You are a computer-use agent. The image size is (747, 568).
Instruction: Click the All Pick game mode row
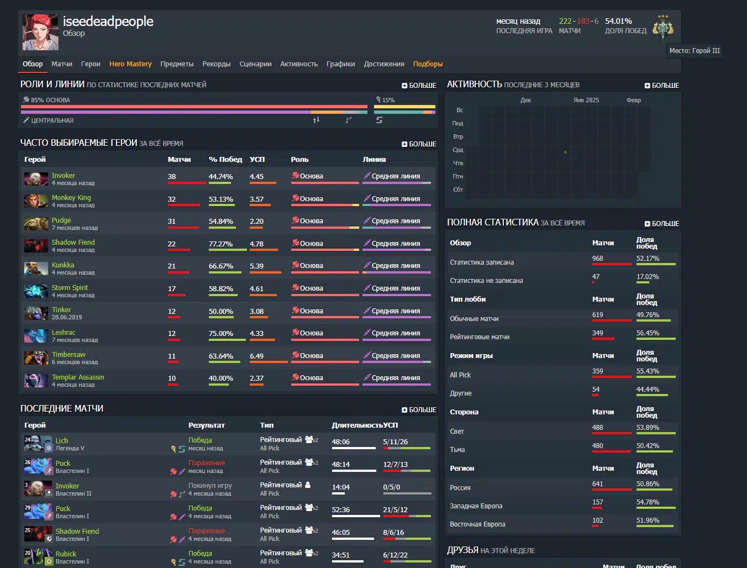coord(562,375)
